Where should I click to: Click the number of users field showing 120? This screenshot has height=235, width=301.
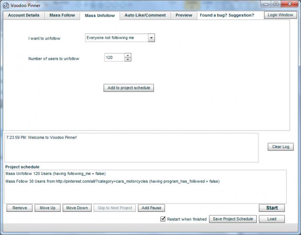pyautogui.click(x=114, y=58)
